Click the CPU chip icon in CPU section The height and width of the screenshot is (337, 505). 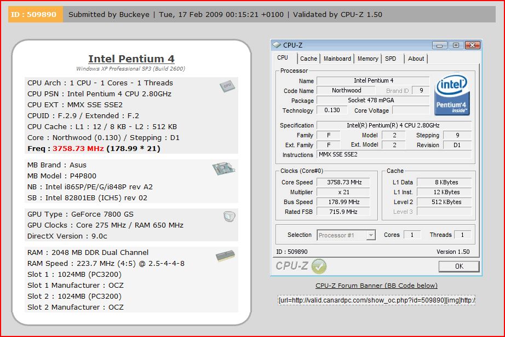tap(227, 86)
